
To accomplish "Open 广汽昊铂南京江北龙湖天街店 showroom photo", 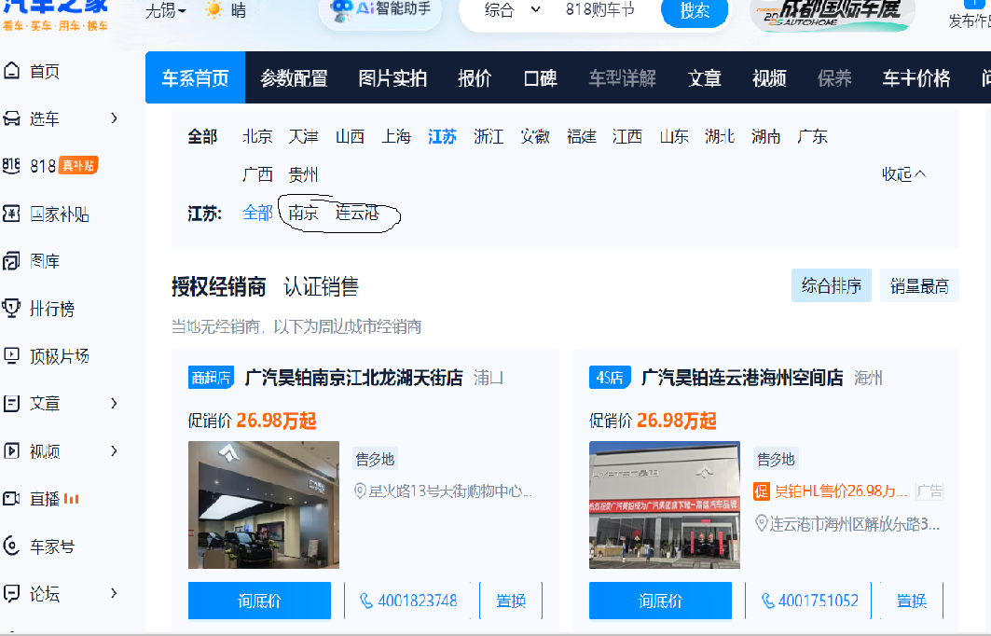I will pos(264,505).
